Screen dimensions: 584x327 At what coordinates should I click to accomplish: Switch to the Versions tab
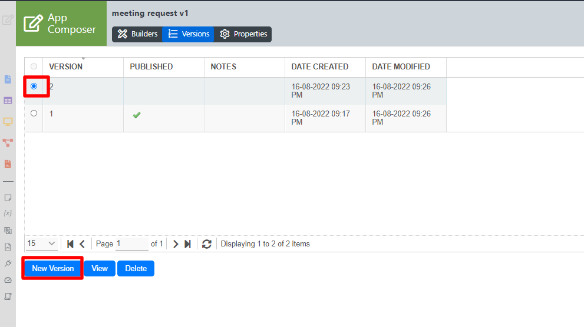coord(189,34)
